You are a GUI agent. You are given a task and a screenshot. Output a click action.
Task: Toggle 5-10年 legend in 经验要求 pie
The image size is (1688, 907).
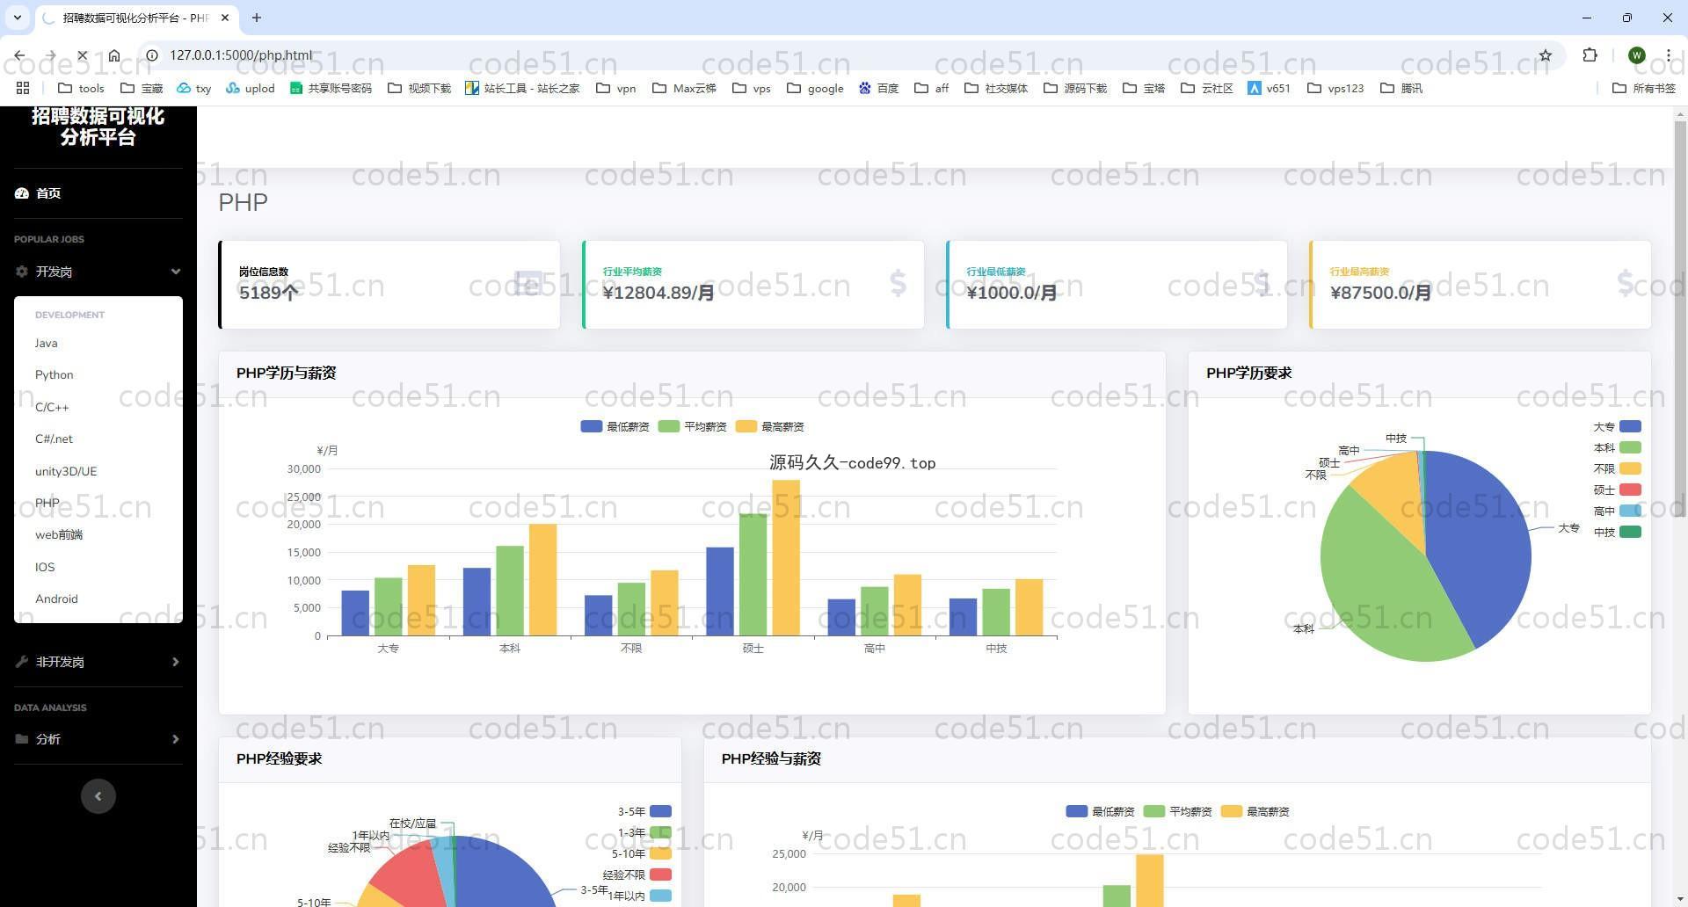[x=642, y=853]
